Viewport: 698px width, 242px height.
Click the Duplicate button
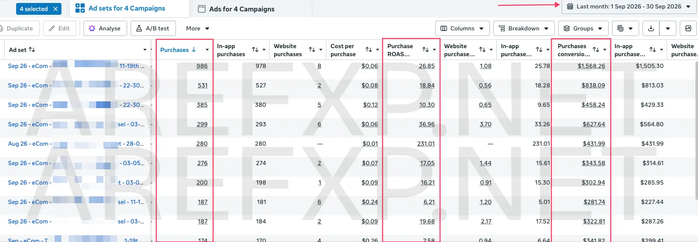pyautogui.click(x=19, y=28)
